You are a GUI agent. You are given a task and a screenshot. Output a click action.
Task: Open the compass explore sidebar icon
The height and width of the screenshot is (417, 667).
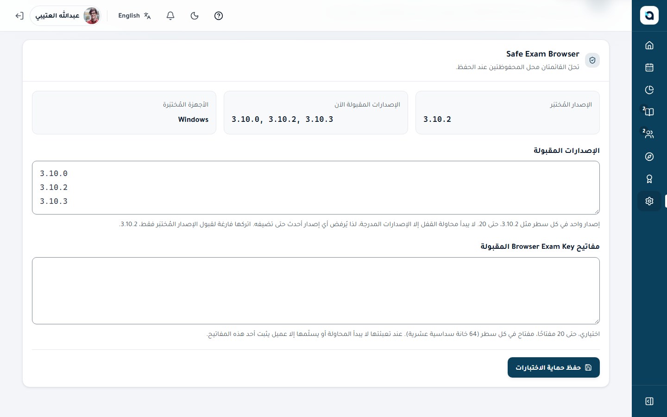tap(649, 157)
